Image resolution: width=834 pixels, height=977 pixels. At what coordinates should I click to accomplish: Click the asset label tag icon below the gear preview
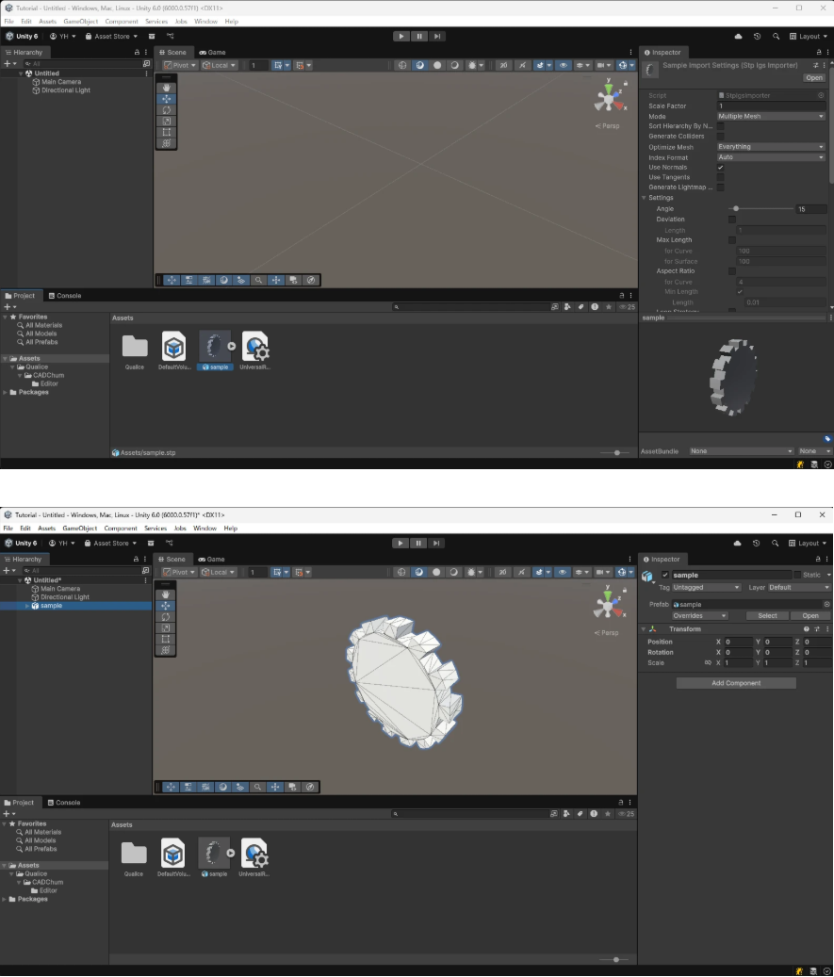pos(827,439)
